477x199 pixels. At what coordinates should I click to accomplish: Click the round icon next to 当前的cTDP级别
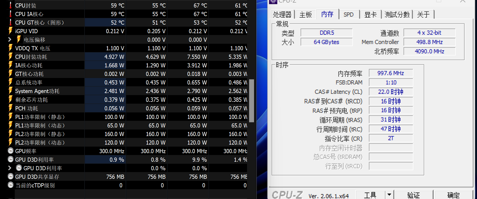pyautogui.click(x=11, y=185)
